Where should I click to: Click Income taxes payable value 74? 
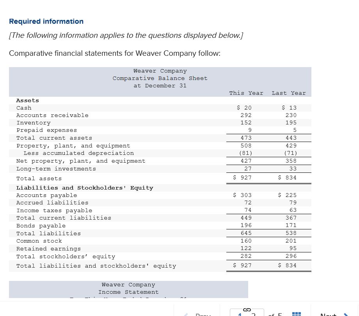(x=248, y=210)
